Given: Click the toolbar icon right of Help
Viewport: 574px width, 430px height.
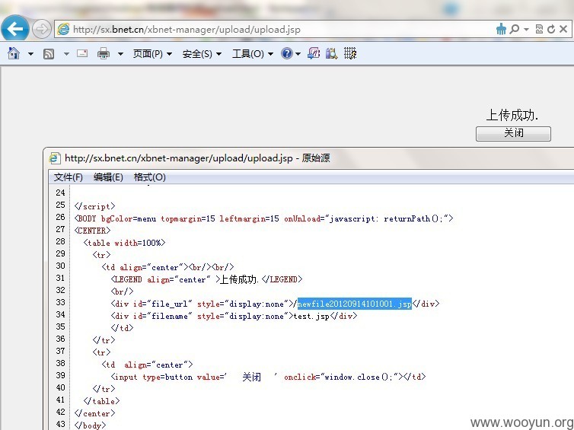Looking at the screenshot, I should tap(314, 53).
